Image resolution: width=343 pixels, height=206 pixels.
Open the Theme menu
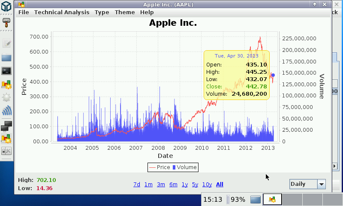click(x=125, y=12)
